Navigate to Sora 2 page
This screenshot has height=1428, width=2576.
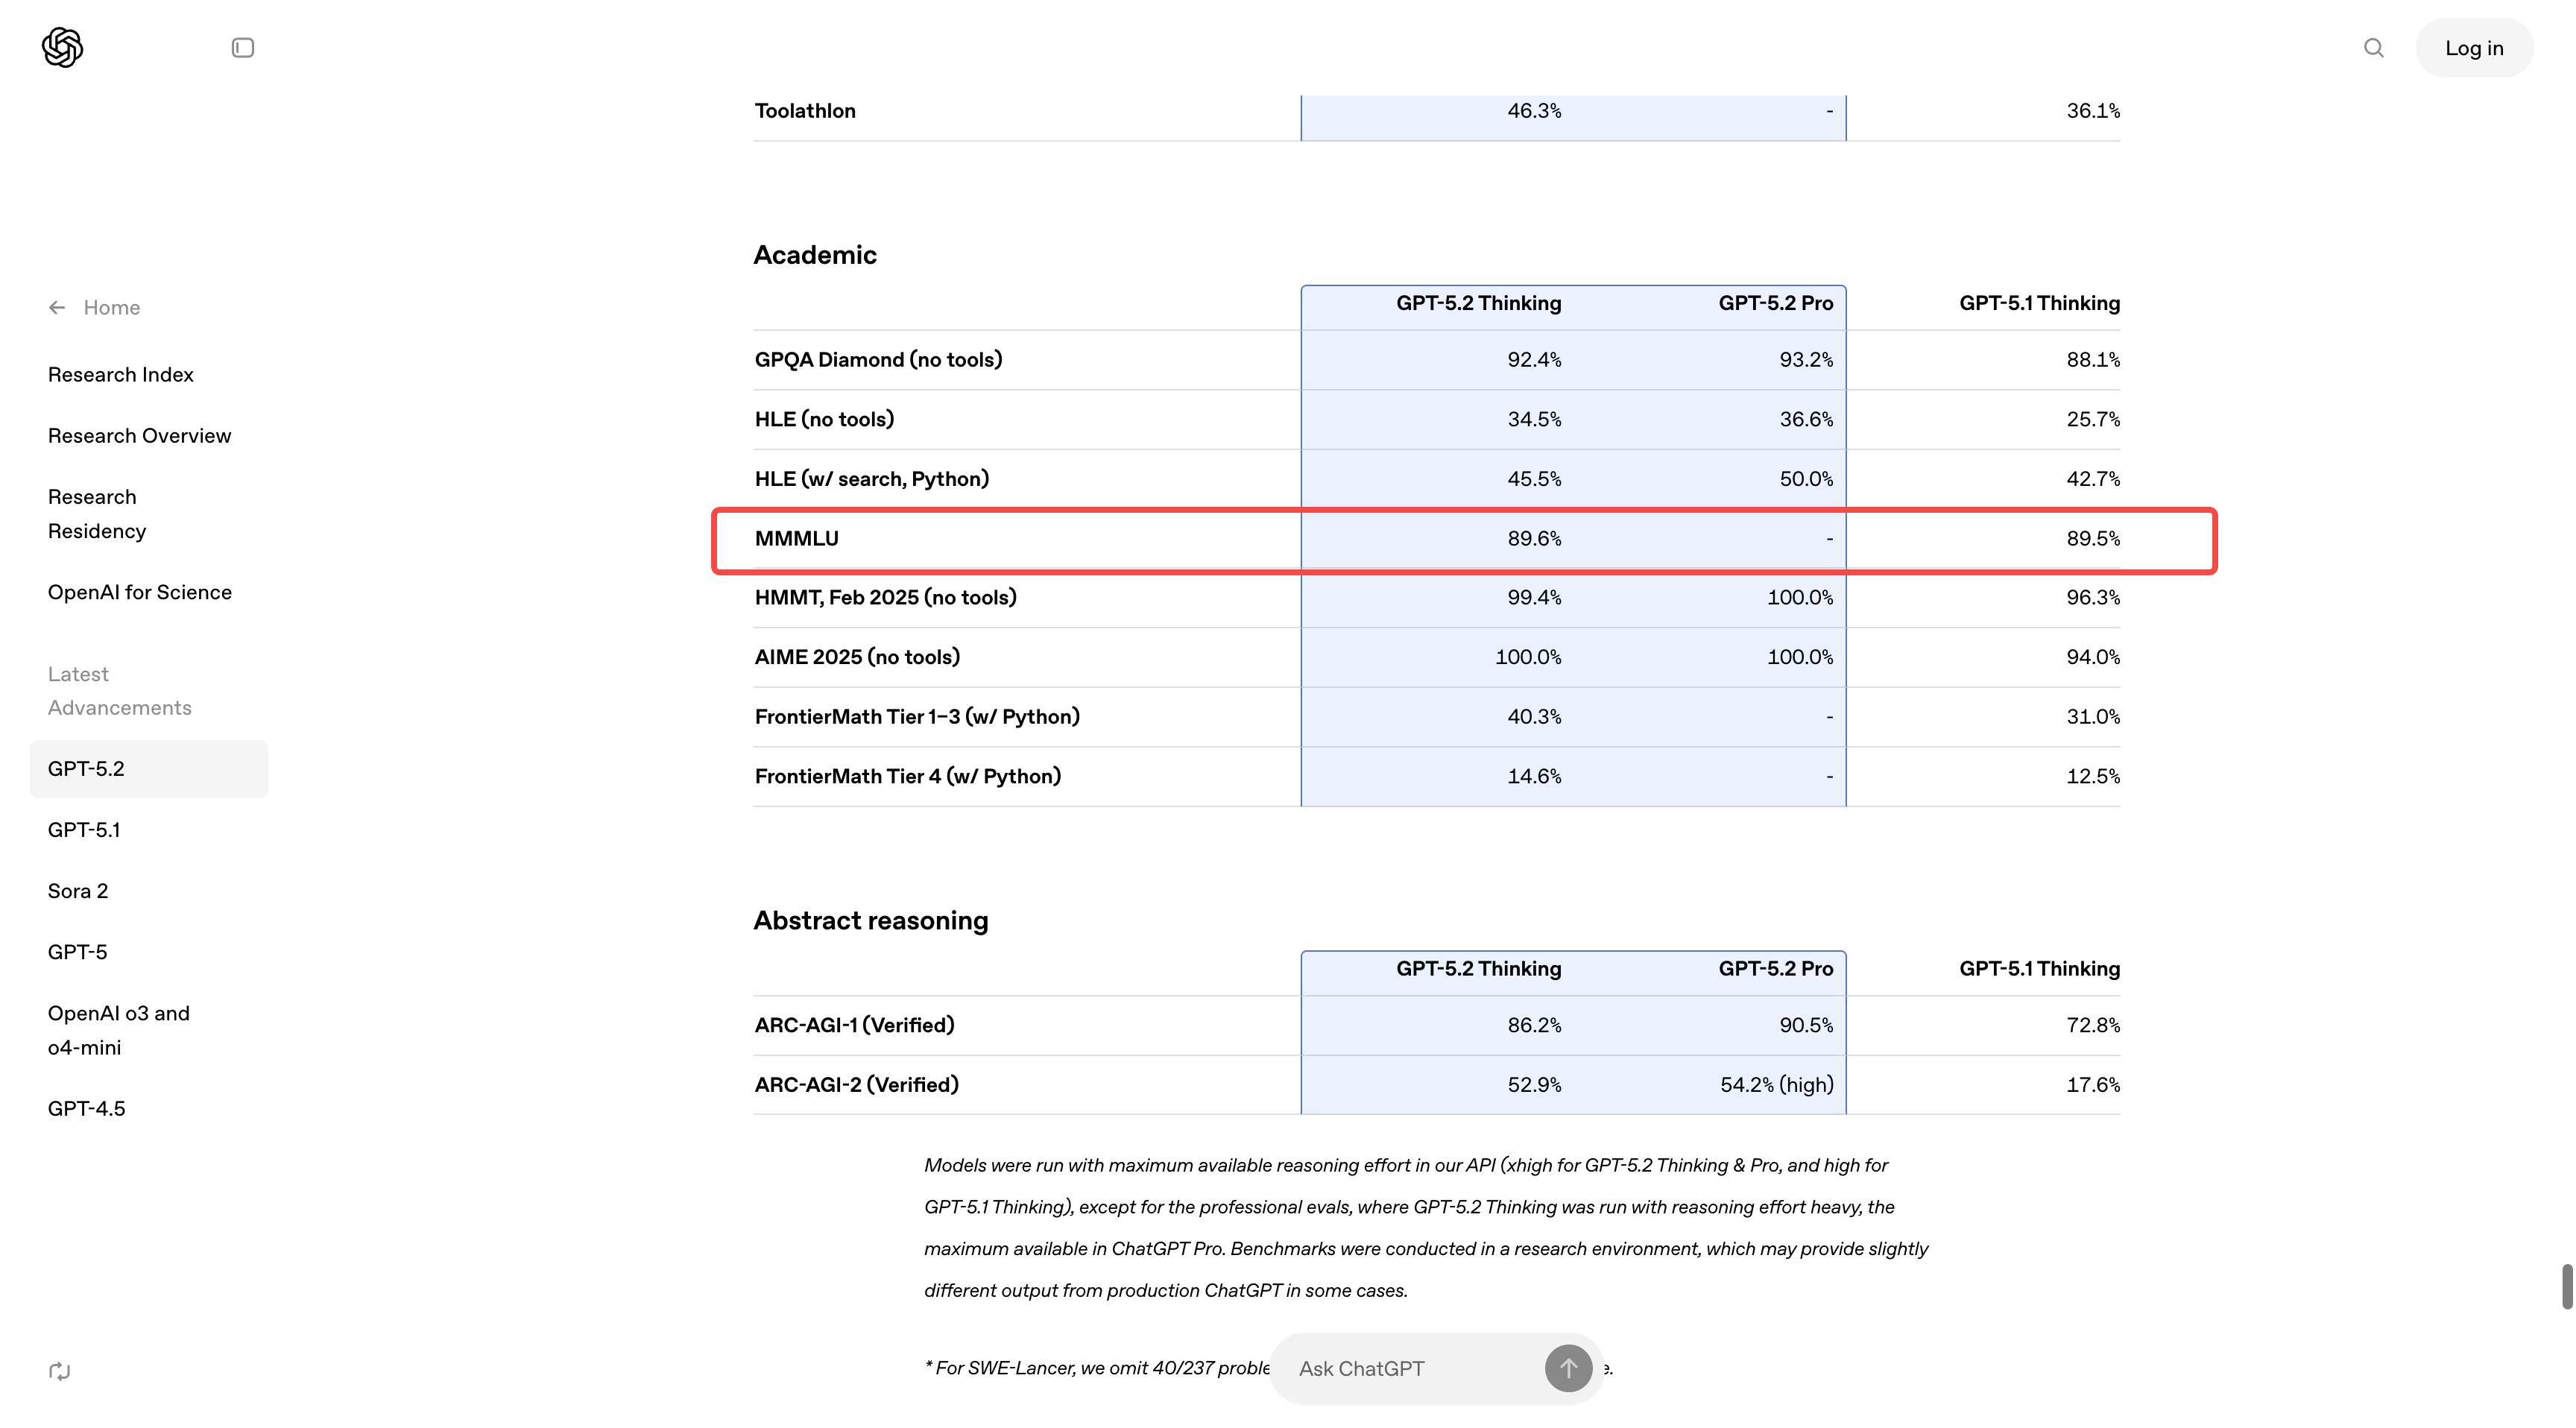78,891
